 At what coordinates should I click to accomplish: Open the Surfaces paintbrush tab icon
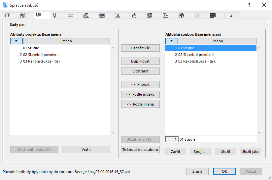[134, 16]
